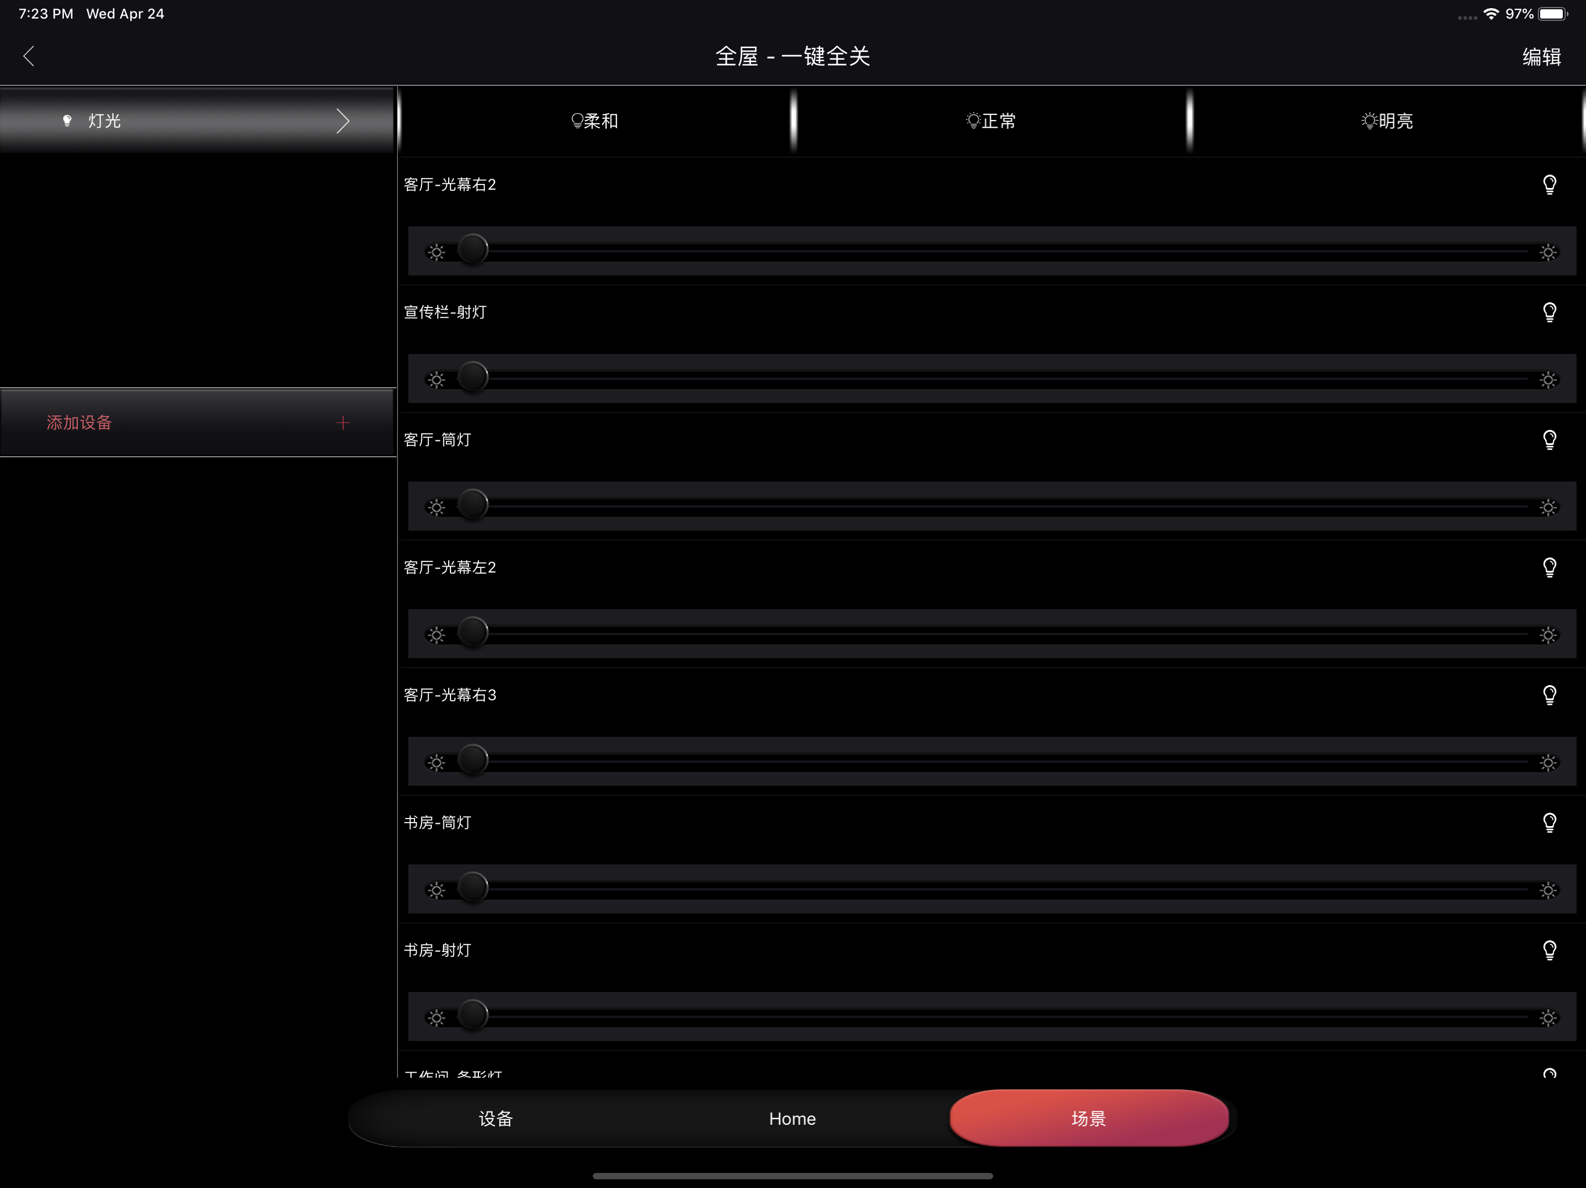Select the 柔和 soft brightness preset
This screenshot has width=1586, height=1188.
tap(594, 121)
